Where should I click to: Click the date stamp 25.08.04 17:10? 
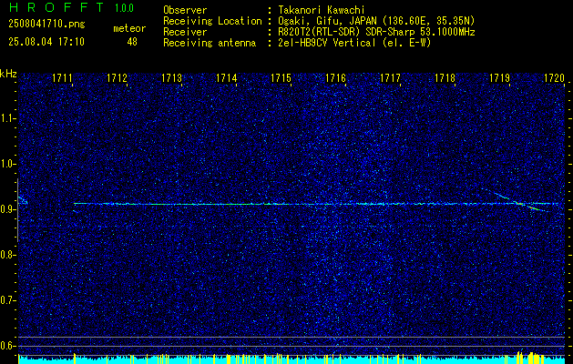(x=46, y=42)
